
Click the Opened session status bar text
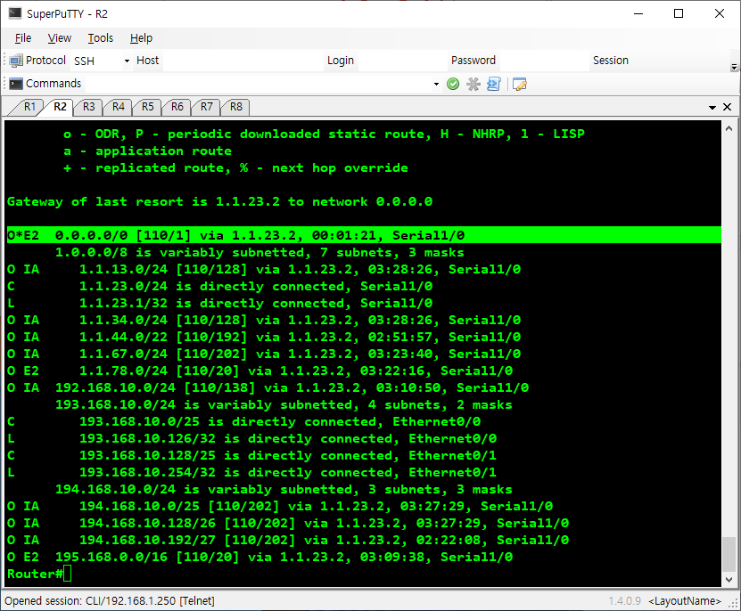click(110, 601)
